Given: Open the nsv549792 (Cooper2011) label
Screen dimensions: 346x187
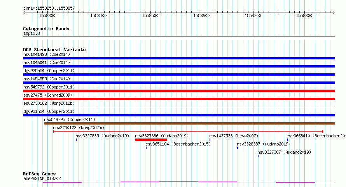Looking at the screenshot, I should click(49, 87).
